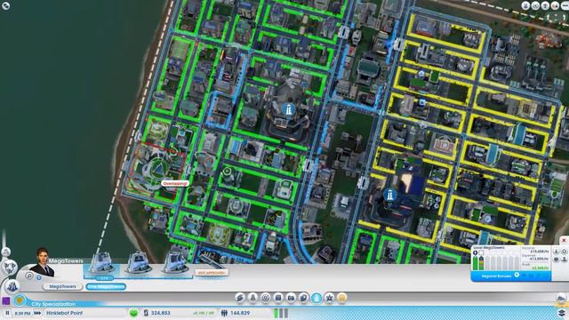Click the bottom-right small icon on info panel side

click(x=565, y=260)
